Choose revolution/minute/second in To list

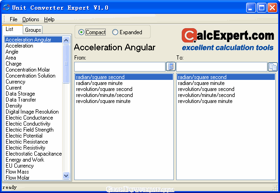[226, 95]
